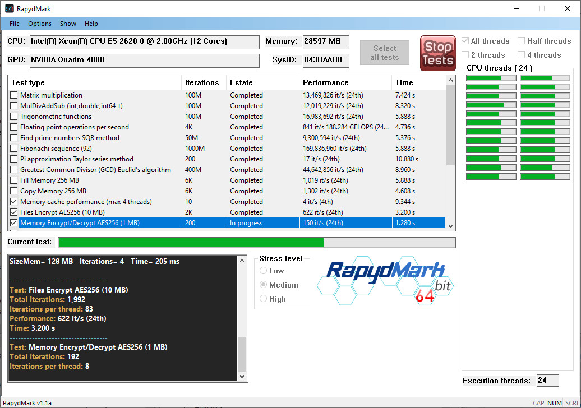This screenshot has width=581, height=408.
Task: Open the Help menu
Action: point(91,24)
